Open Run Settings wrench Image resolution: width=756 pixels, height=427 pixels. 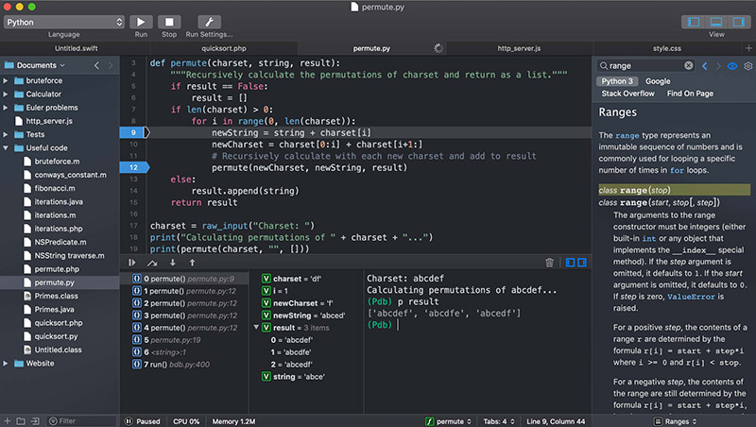click(x=209, y=22)
